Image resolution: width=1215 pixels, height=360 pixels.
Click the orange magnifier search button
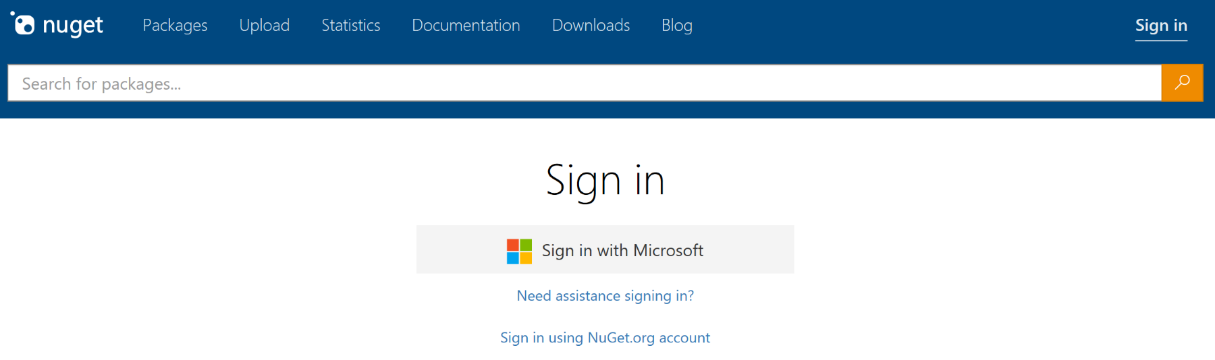[x=1182, y=83]
